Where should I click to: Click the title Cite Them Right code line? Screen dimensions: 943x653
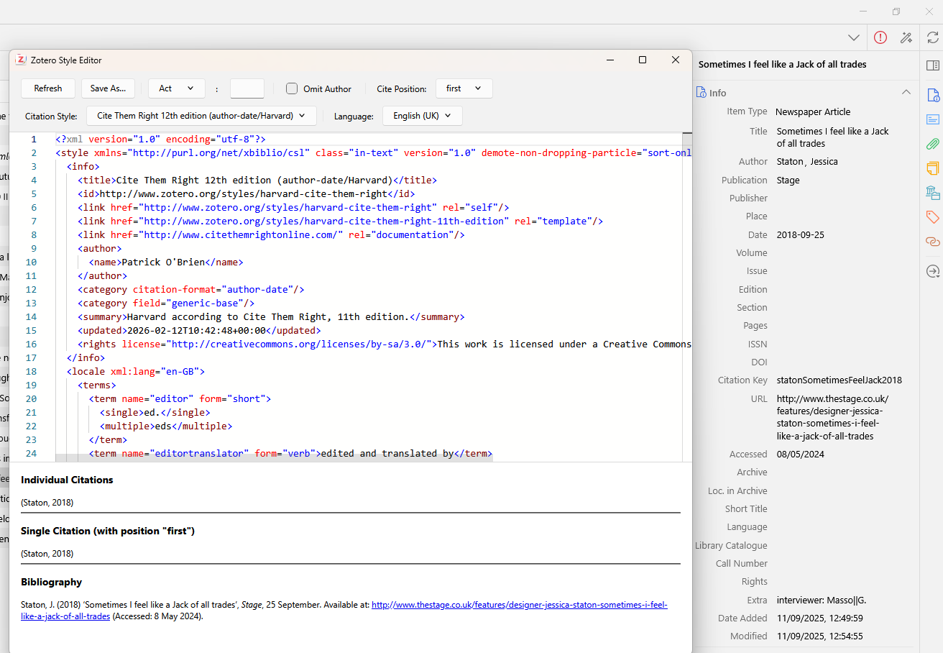click(257, 180)
